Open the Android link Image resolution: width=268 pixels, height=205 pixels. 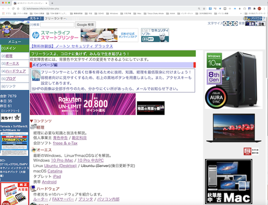[x=49, y=182]
